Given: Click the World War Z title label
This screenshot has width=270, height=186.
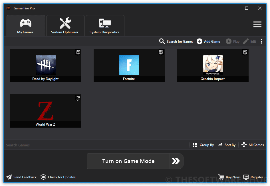Looking at the screenshot, I should pos(45,124).
